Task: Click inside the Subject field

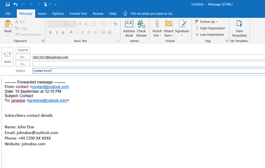Action: tap(78, 70)
